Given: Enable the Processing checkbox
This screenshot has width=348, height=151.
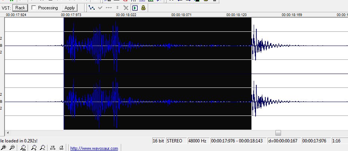Looking at the screenshot, I should pos(34,8).
